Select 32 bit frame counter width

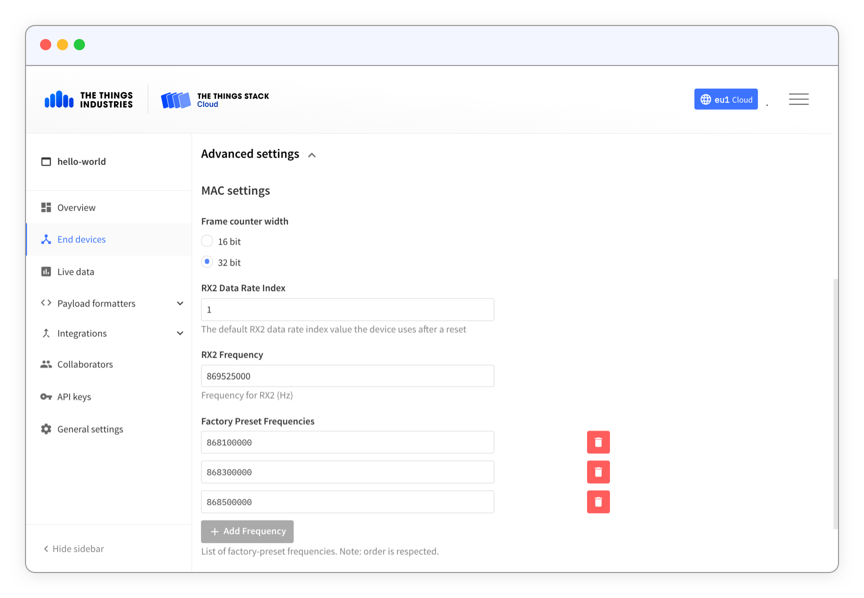[x=207, y=262]
